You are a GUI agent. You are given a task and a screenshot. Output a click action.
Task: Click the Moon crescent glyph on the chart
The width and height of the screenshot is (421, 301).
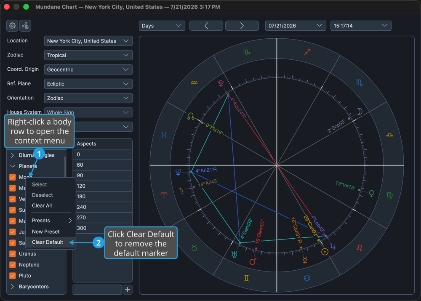[360, 111]
